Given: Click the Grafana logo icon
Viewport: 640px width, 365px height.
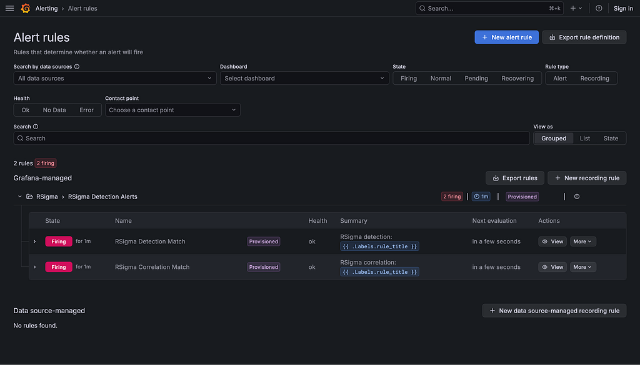Looking at the screenshot, I should coord(26,8).
